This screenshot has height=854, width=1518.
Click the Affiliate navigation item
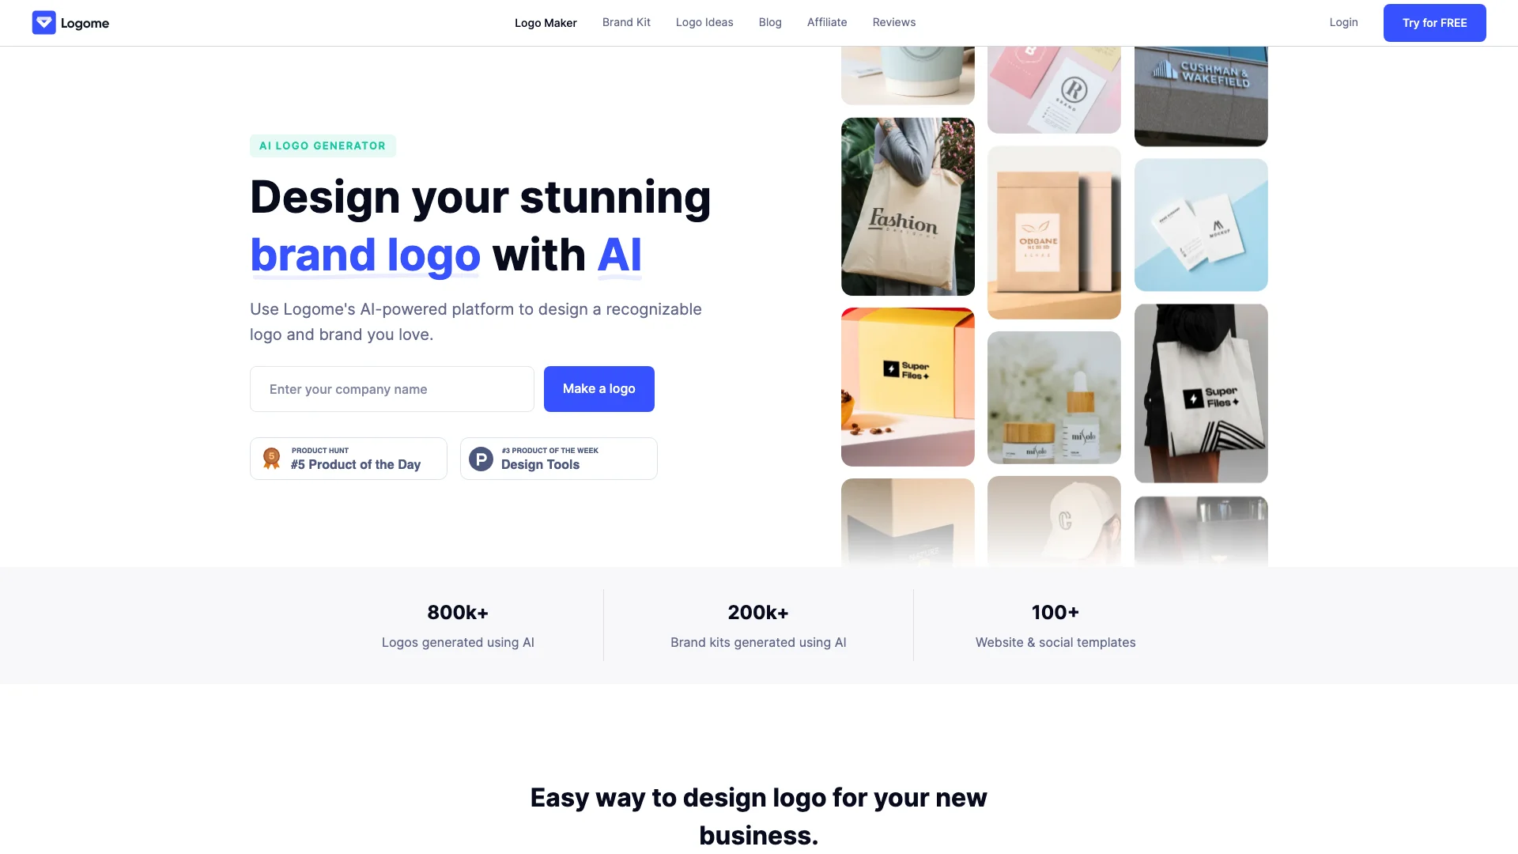pos(827,22)
